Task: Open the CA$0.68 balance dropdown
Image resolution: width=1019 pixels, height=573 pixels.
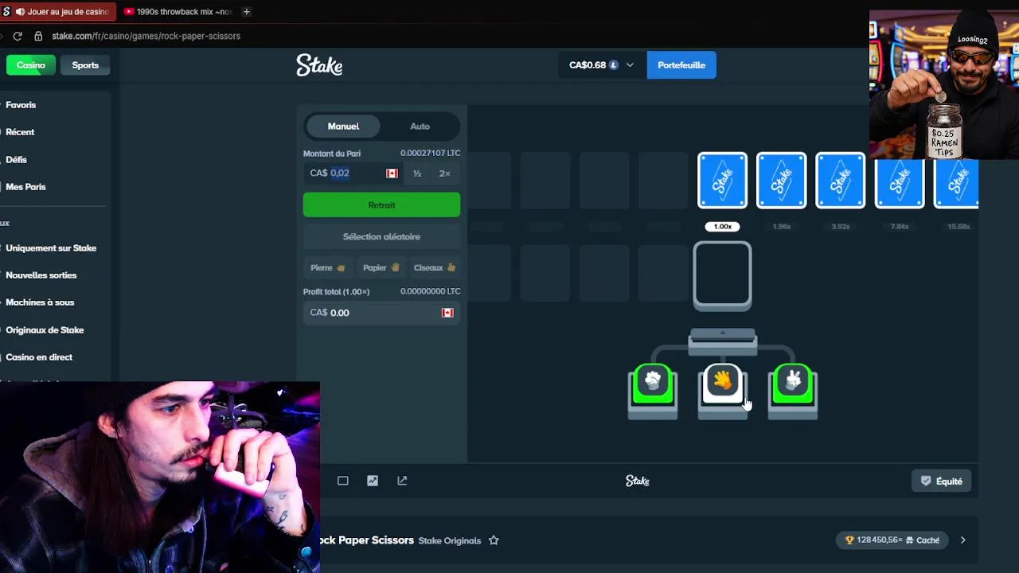Action: pos(601,65)
